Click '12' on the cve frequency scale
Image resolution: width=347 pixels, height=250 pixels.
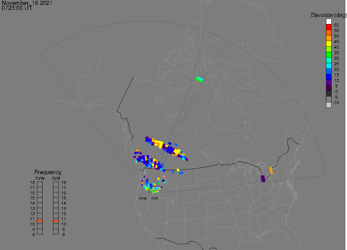[x=64, y=214]
